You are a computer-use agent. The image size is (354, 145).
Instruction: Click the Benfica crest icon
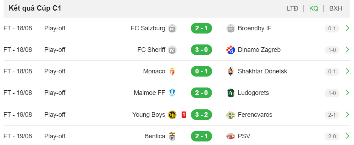[172, 136]
